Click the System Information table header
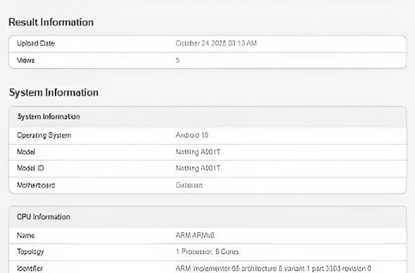The width and height of the screenshot is (415, 273). [x=49, y=116]
